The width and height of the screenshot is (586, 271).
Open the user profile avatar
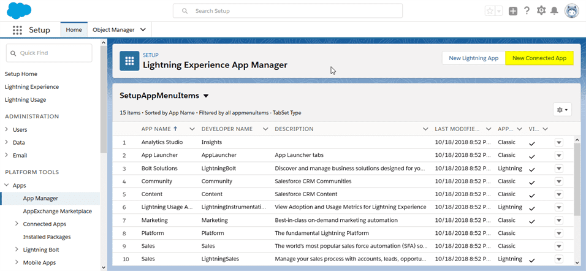(x=571, y=11)
